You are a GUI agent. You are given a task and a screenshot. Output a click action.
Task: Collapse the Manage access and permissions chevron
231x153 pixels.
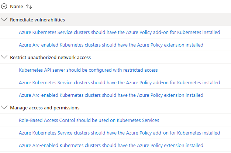tap(4, 107)
